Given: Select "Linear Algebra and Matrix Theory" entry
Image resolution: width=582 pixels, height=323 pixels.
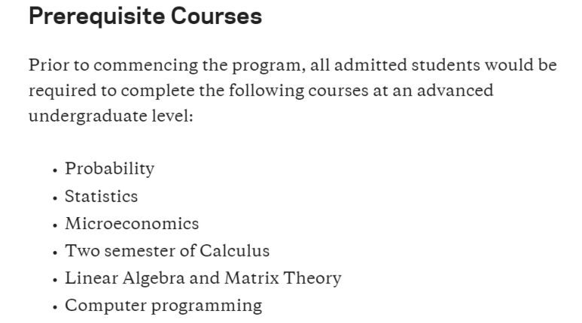Looking at the screenshot, I should pyautogui.click(x=203, y=278).
